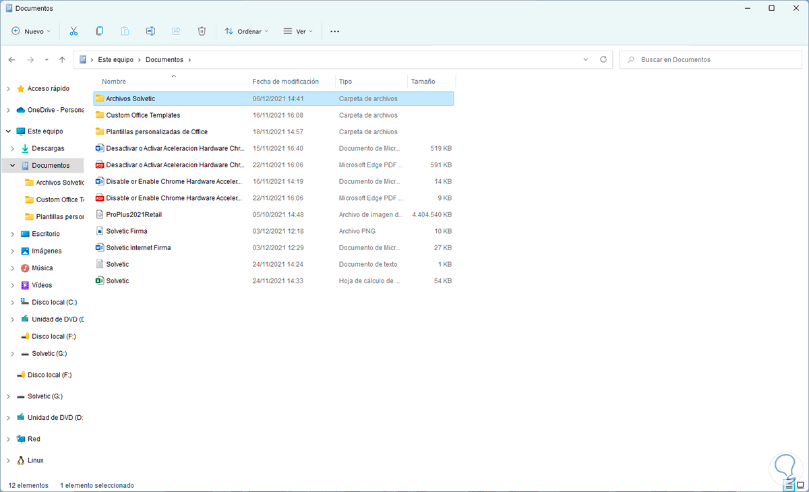The height and width of the screenshot is (492, 809).
Task: Expand Acceso rápido in navigation pane
Action: pos(8,88)
